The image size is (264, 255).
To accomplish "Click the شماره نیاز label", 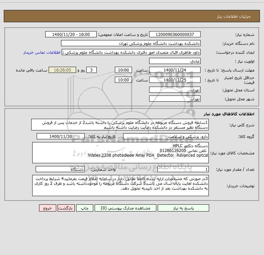I will tap(245, 35).
